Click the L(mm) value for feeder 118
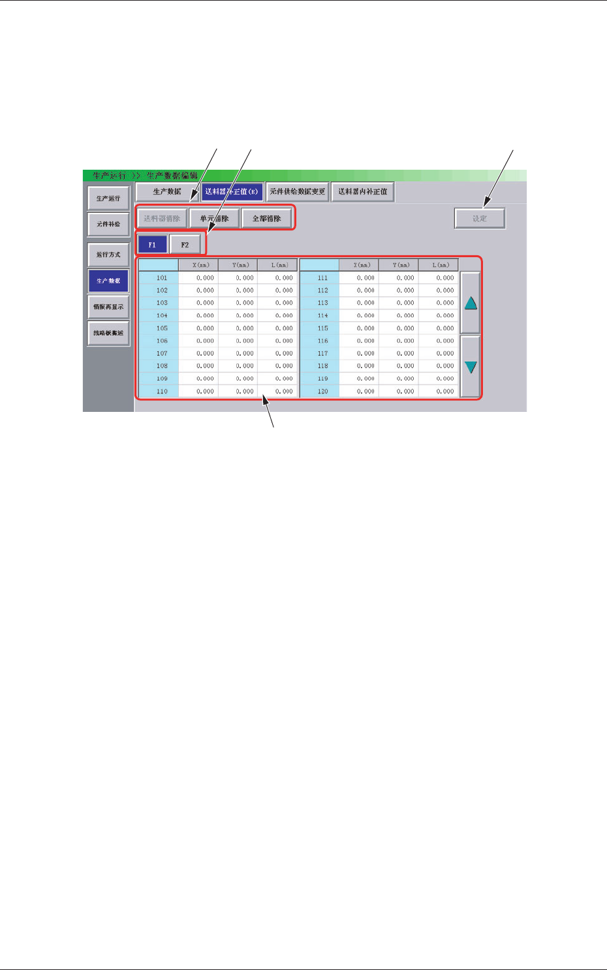The image size is (607, 970). click(x=439, y=366)
